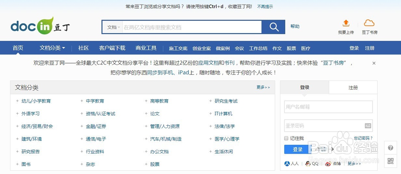Open the 微案例 hot keyword

pos(223,48)
